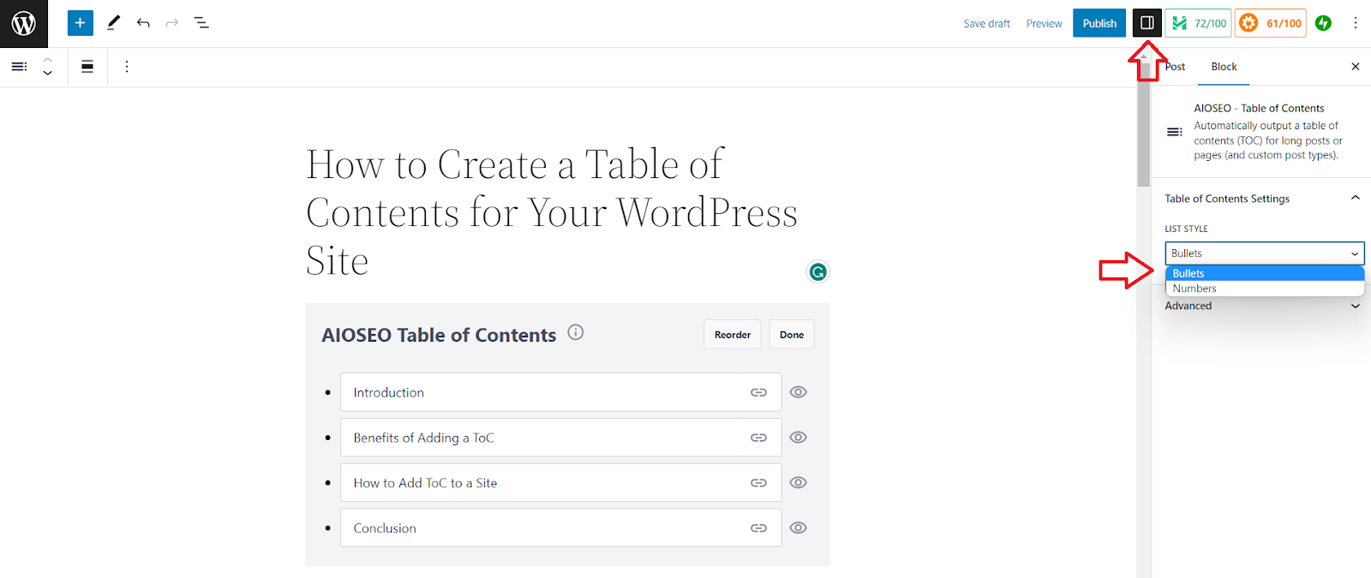Click the link icon in the Introduction row
This screenshot has width=1371, height=578.
pos(758,392)
